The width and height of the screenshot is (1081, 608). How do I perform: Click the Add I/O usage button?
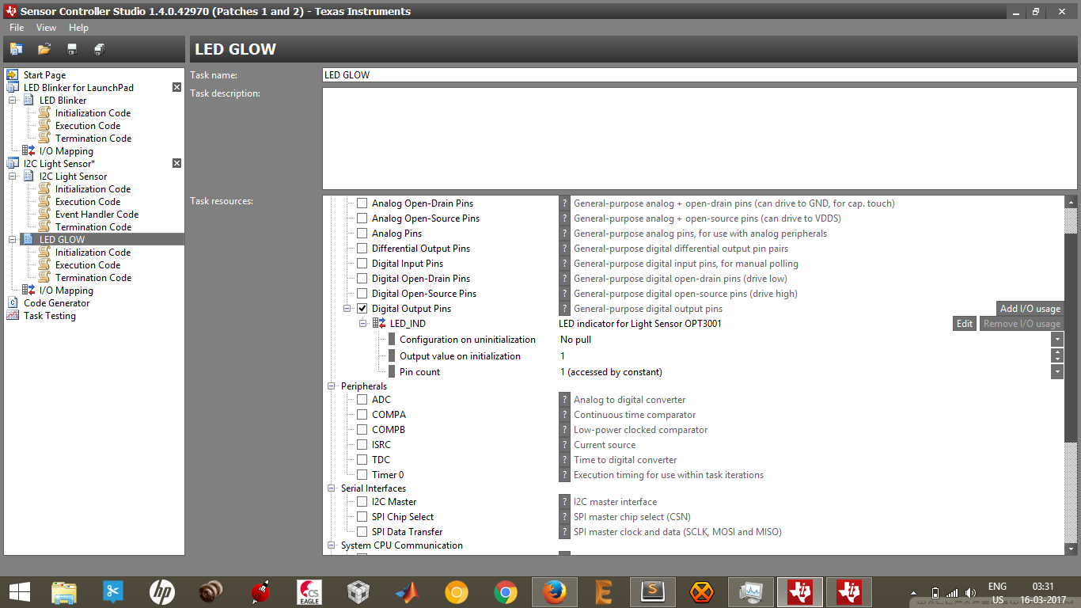(x=1030, y=308)
